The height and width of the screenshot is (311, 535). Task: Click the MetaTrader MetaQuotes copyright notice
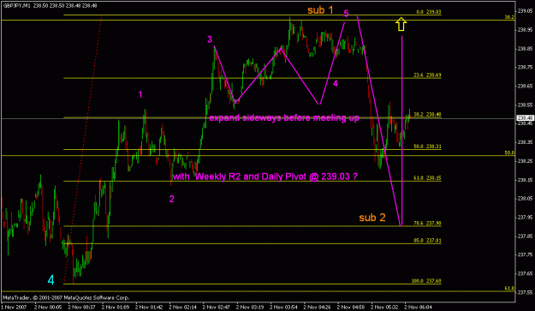[66, 297]
